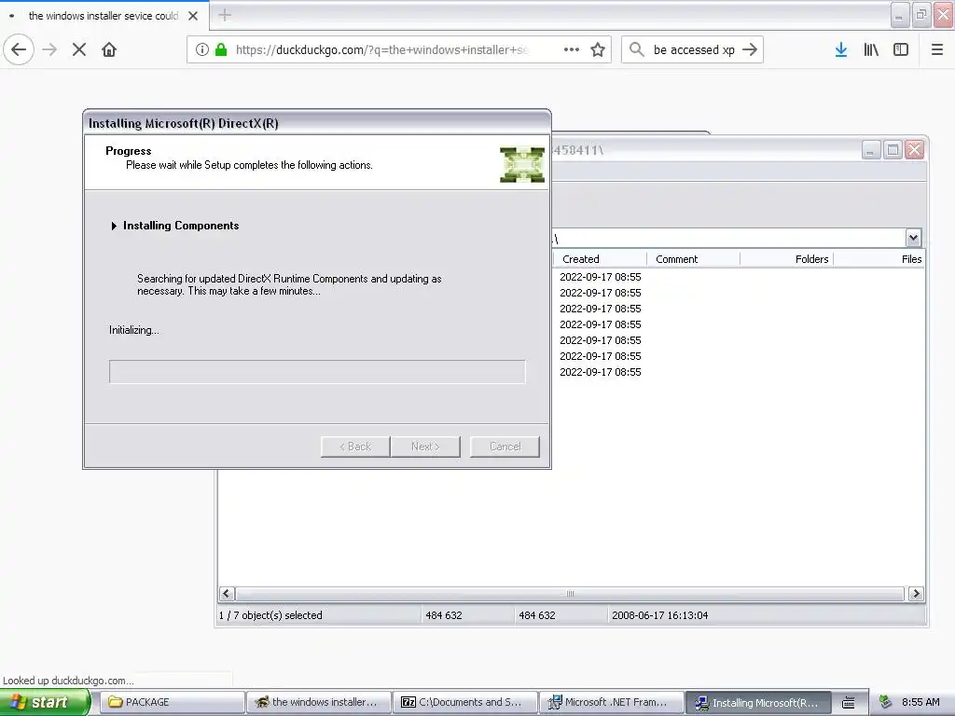The width and height of the screenshot is (955, 716).
Task: Sort by the Comment column header
Action: 693,259
